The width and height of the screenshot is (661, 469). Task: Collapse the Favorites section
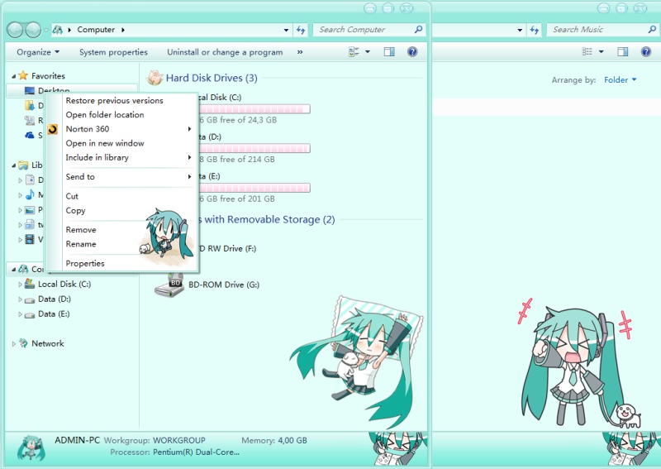[x=13, y=76]
